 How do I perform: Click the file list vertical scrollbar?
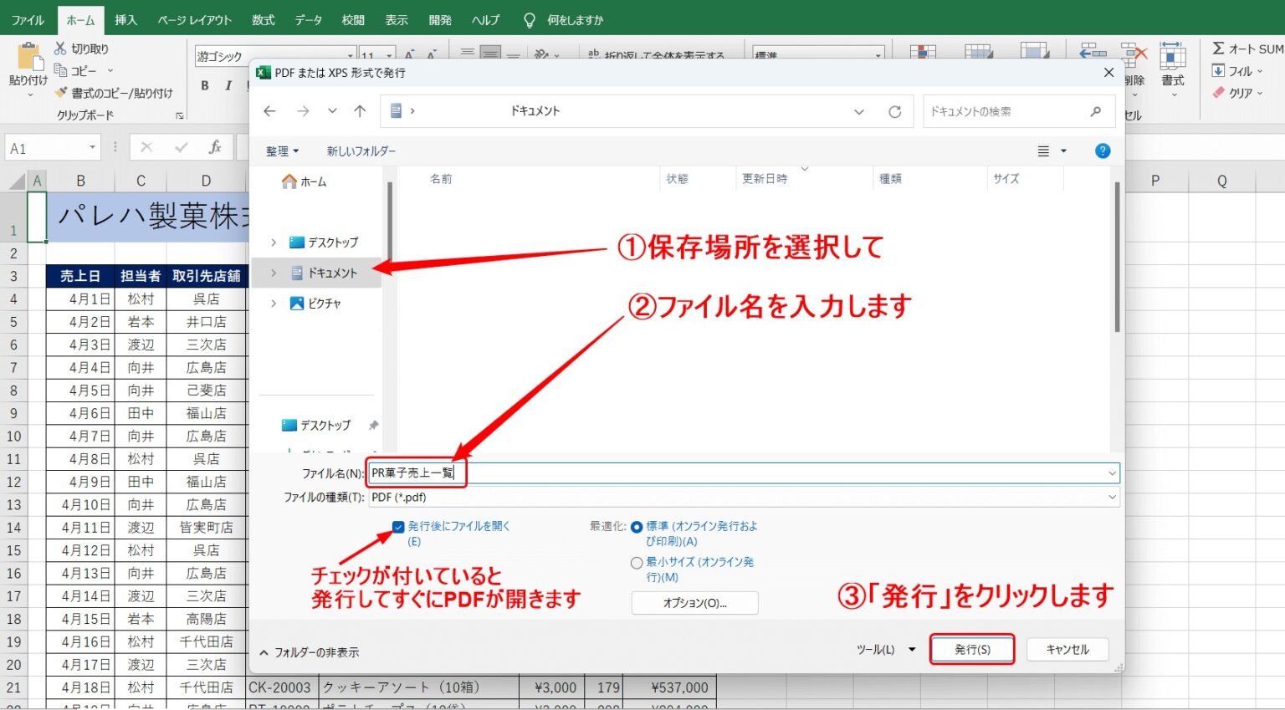pyautogui.click(x=1117, y=258)
